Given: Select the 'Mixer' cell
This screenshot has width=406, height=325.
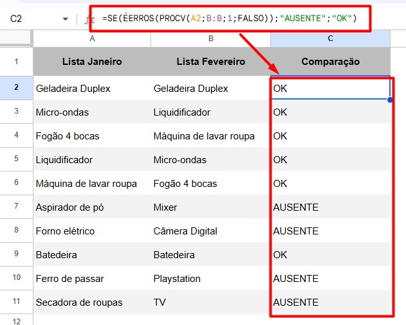Looking at the screenshot, I should (211, 207).
